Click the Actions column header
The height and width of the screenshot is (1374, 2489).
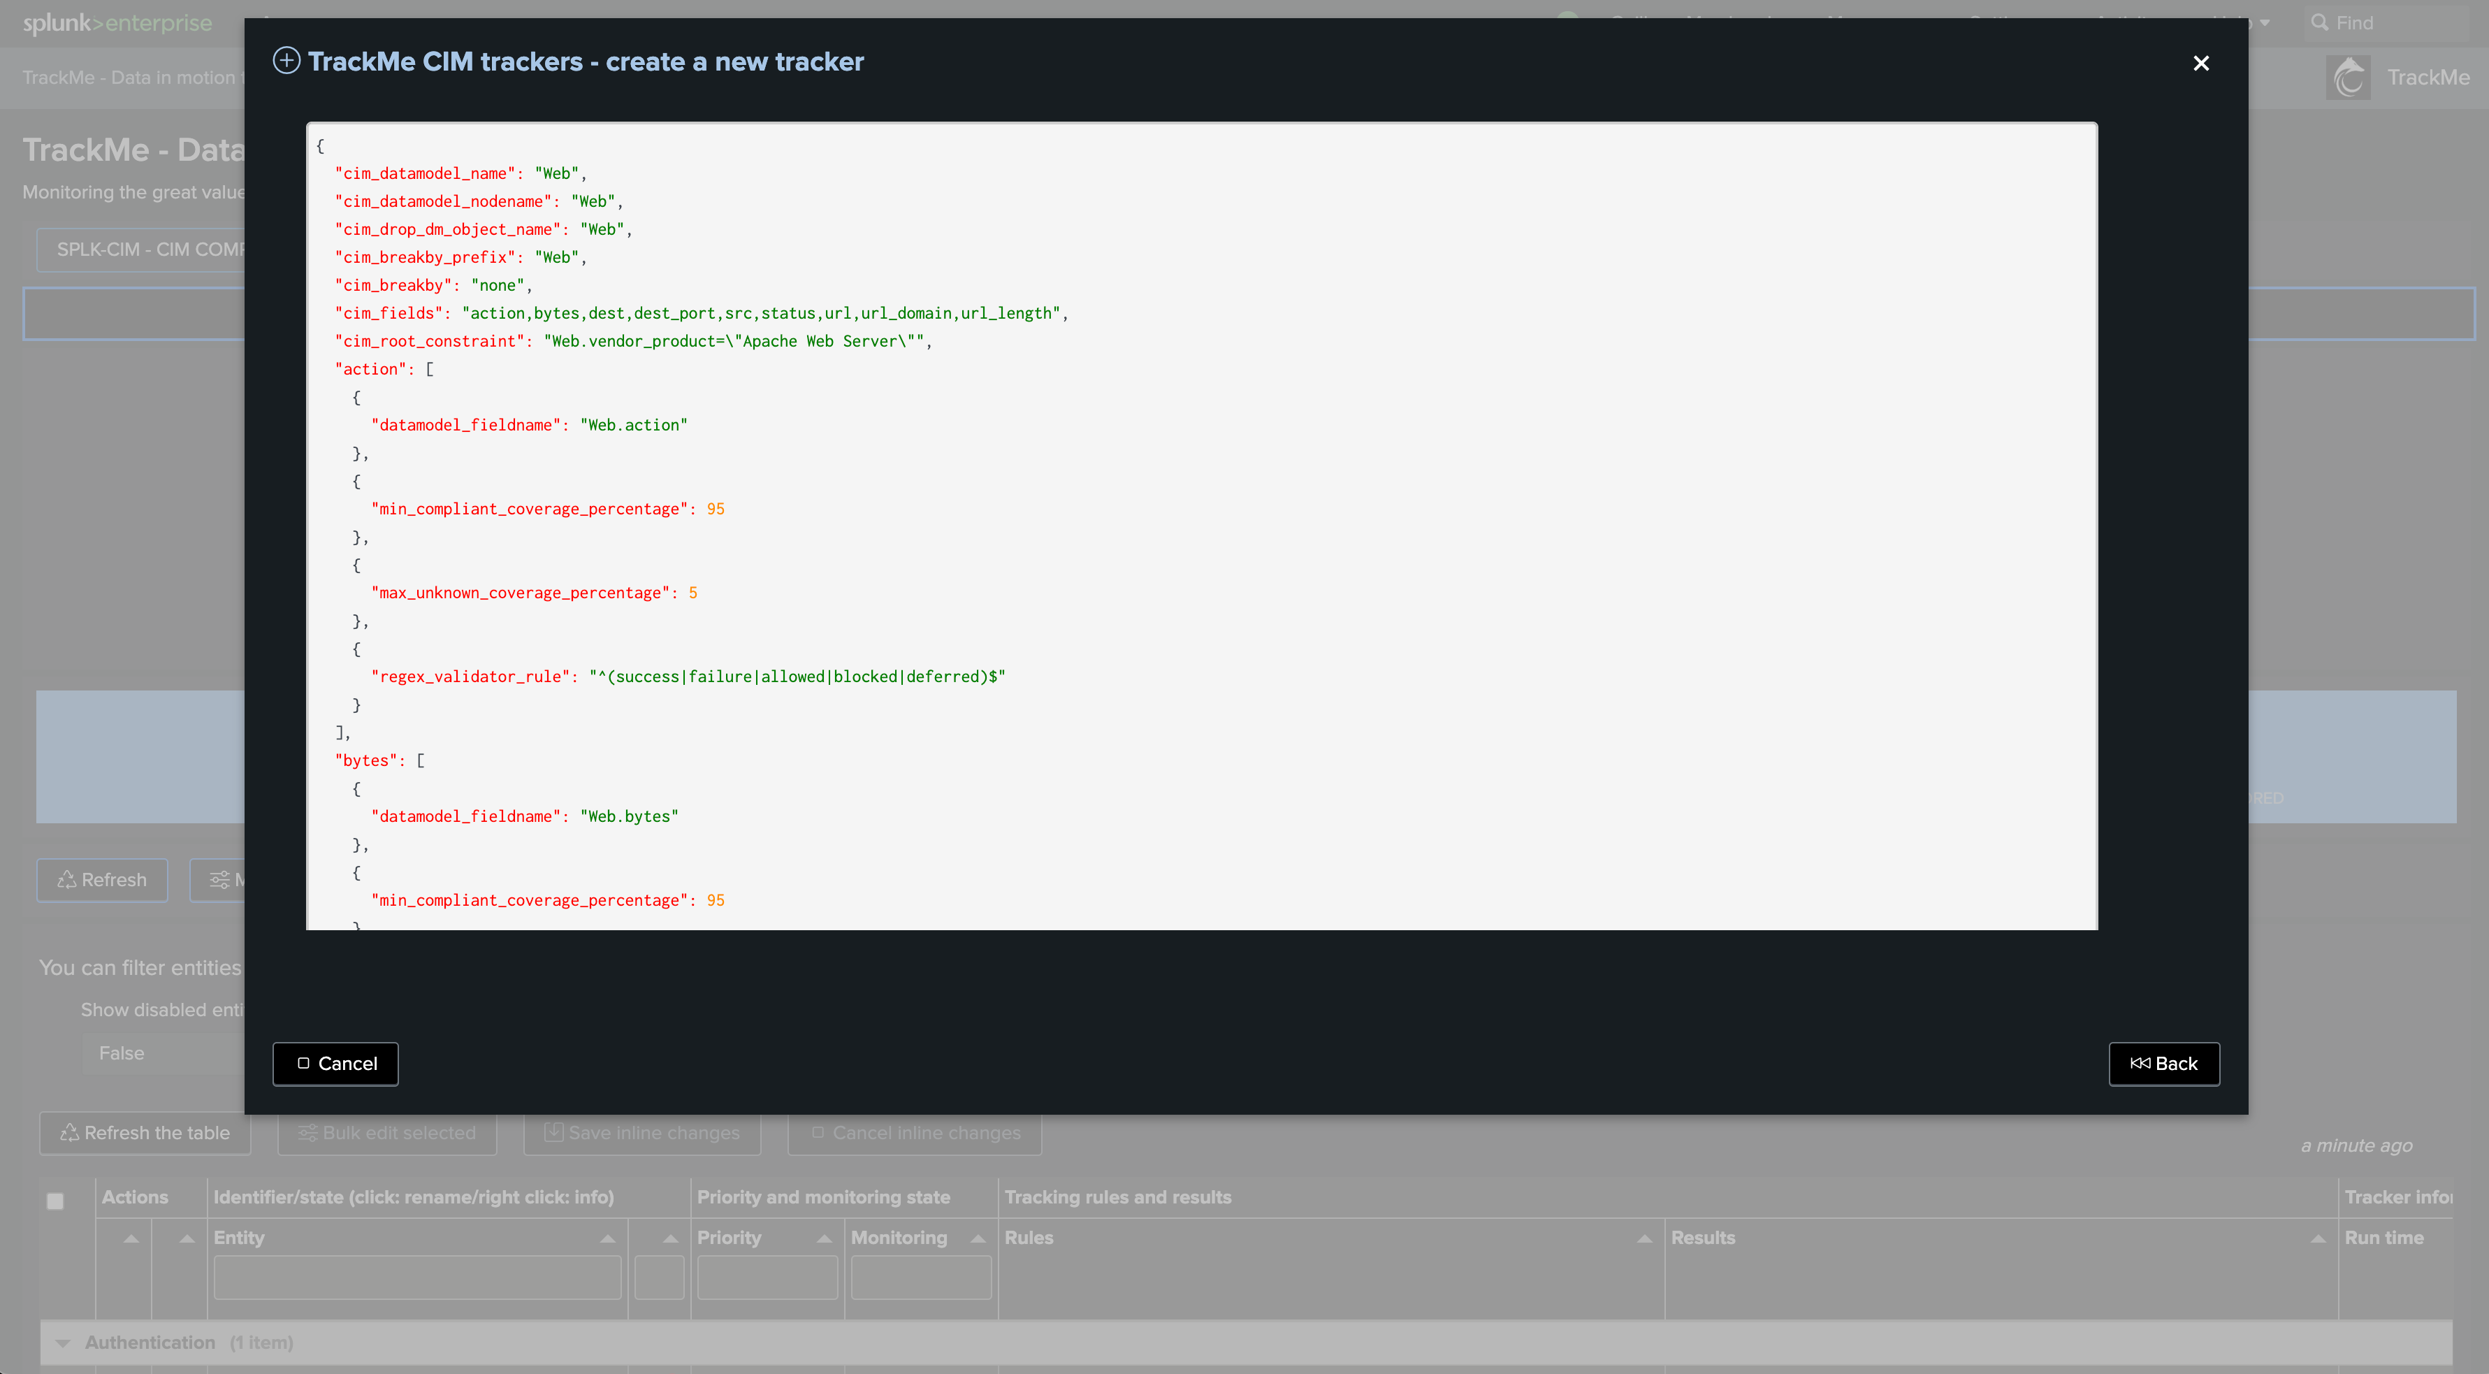point(134,1197)
